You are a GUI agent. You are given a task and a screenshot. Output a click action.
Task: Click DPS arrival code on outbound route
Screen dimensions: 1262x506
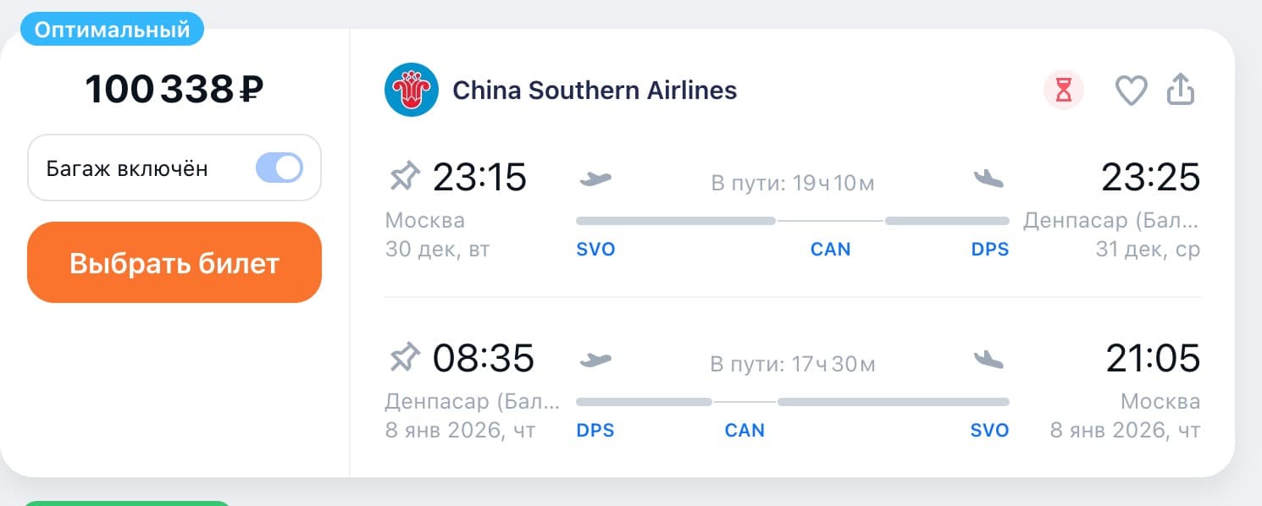click(x=990, y=250)
